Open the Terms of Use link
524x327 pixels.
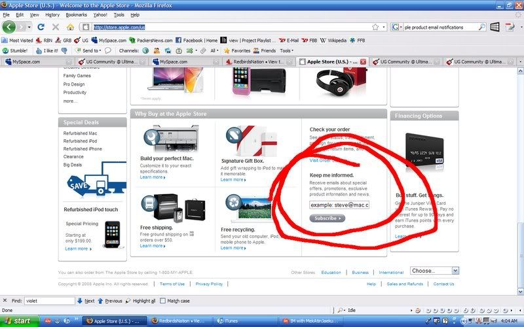172,284
